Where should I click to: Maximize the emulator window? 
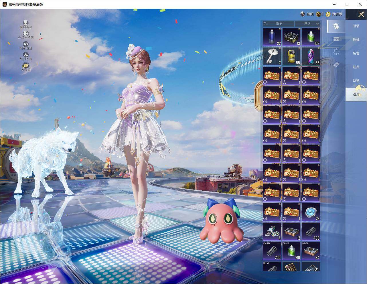pos(347,4)
